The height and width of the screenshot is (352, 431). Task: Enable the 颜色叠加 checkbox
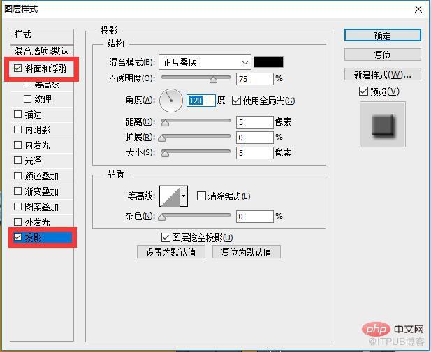pos(18,176)
